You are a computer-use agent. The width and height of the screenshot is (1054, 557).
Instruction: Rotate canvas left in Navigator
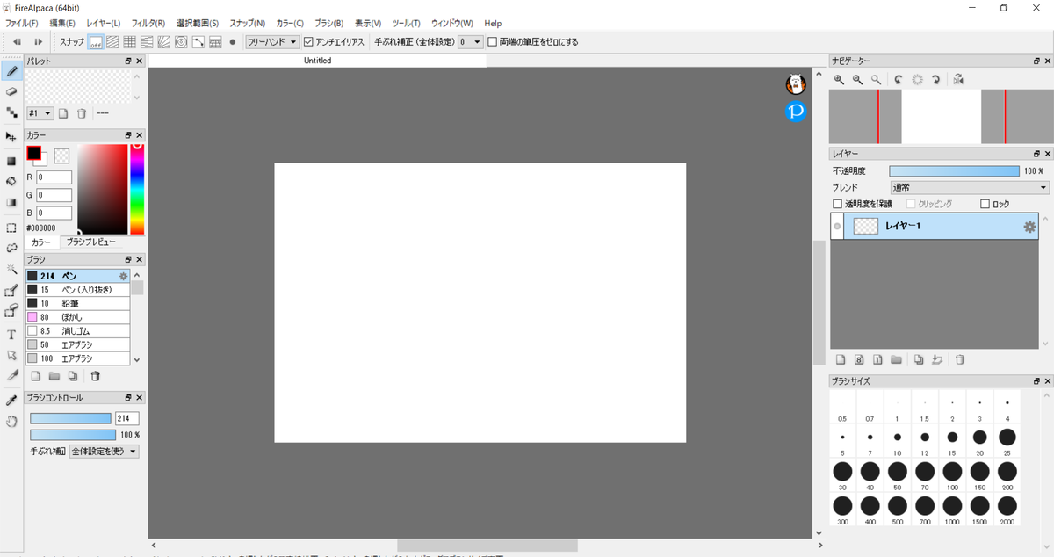(898, 79)
